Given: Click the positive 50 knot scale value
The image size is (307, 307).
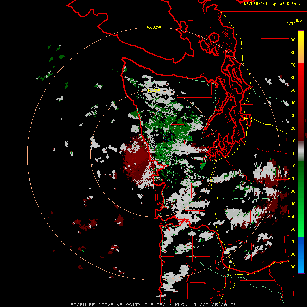Looking at the screenshot, I should (x=293, y=90).
